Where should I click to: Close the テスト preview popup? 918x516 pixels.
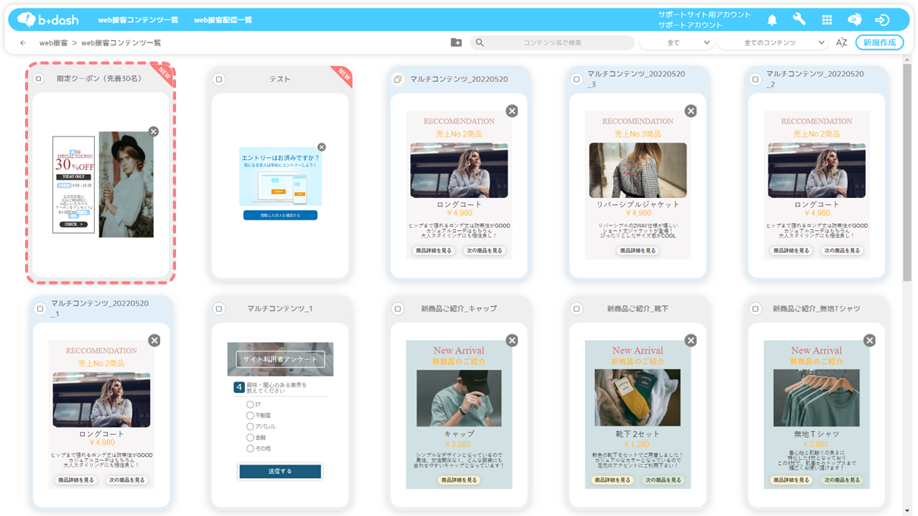(322, 147)
